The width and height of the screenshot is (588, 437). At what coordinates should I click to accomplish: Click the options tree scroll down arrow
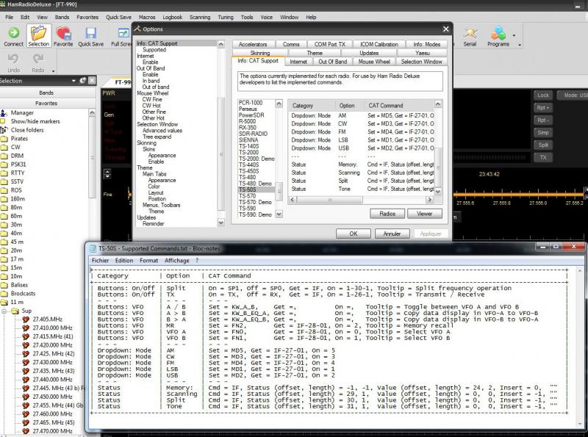pos(221,223)
